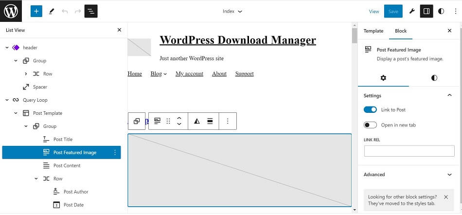The height and width of the screenshot is (215, 462).
Task: Open the Template tab
Action: [x=373, y=31]
